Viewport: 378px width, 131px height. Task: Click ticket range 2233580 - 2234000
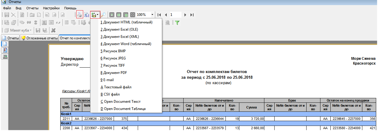click(346, 128)
